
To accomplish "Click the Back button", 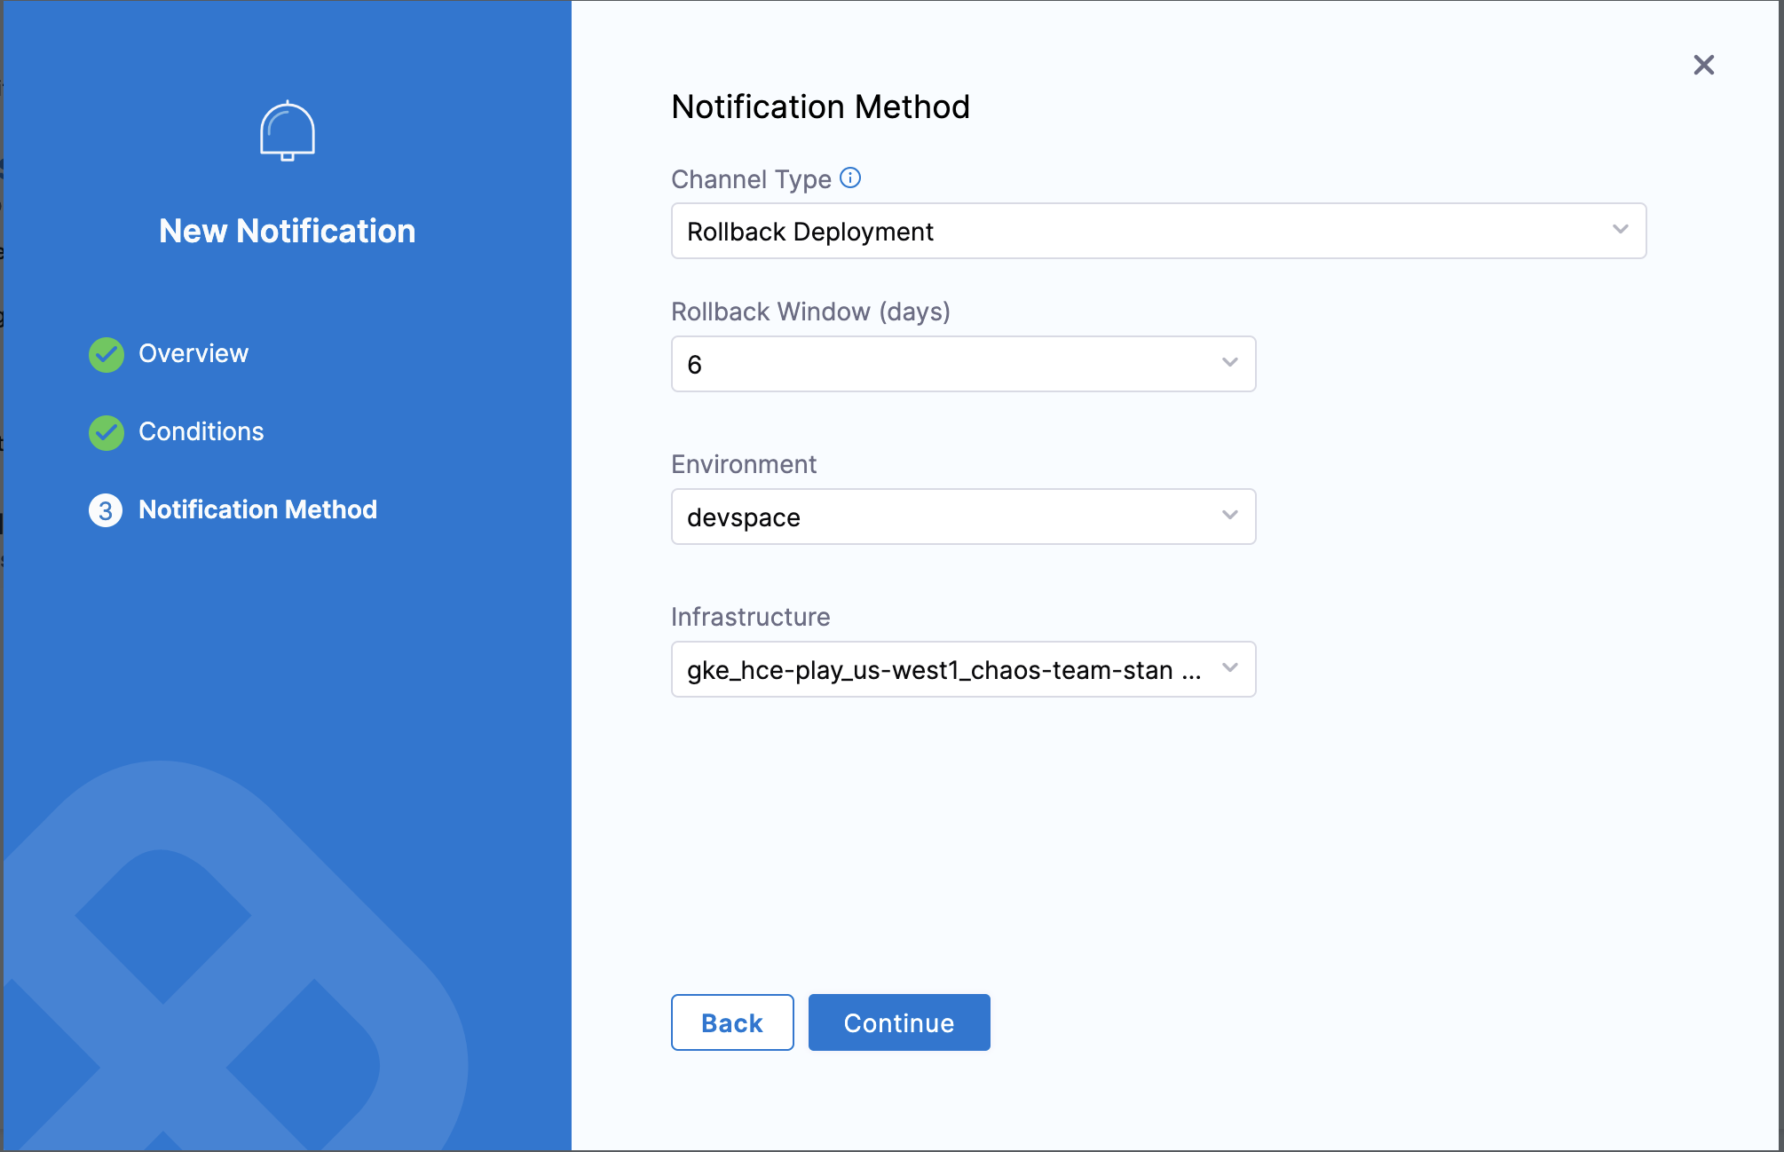I will pyautogui.click(x=731, y=1022).
